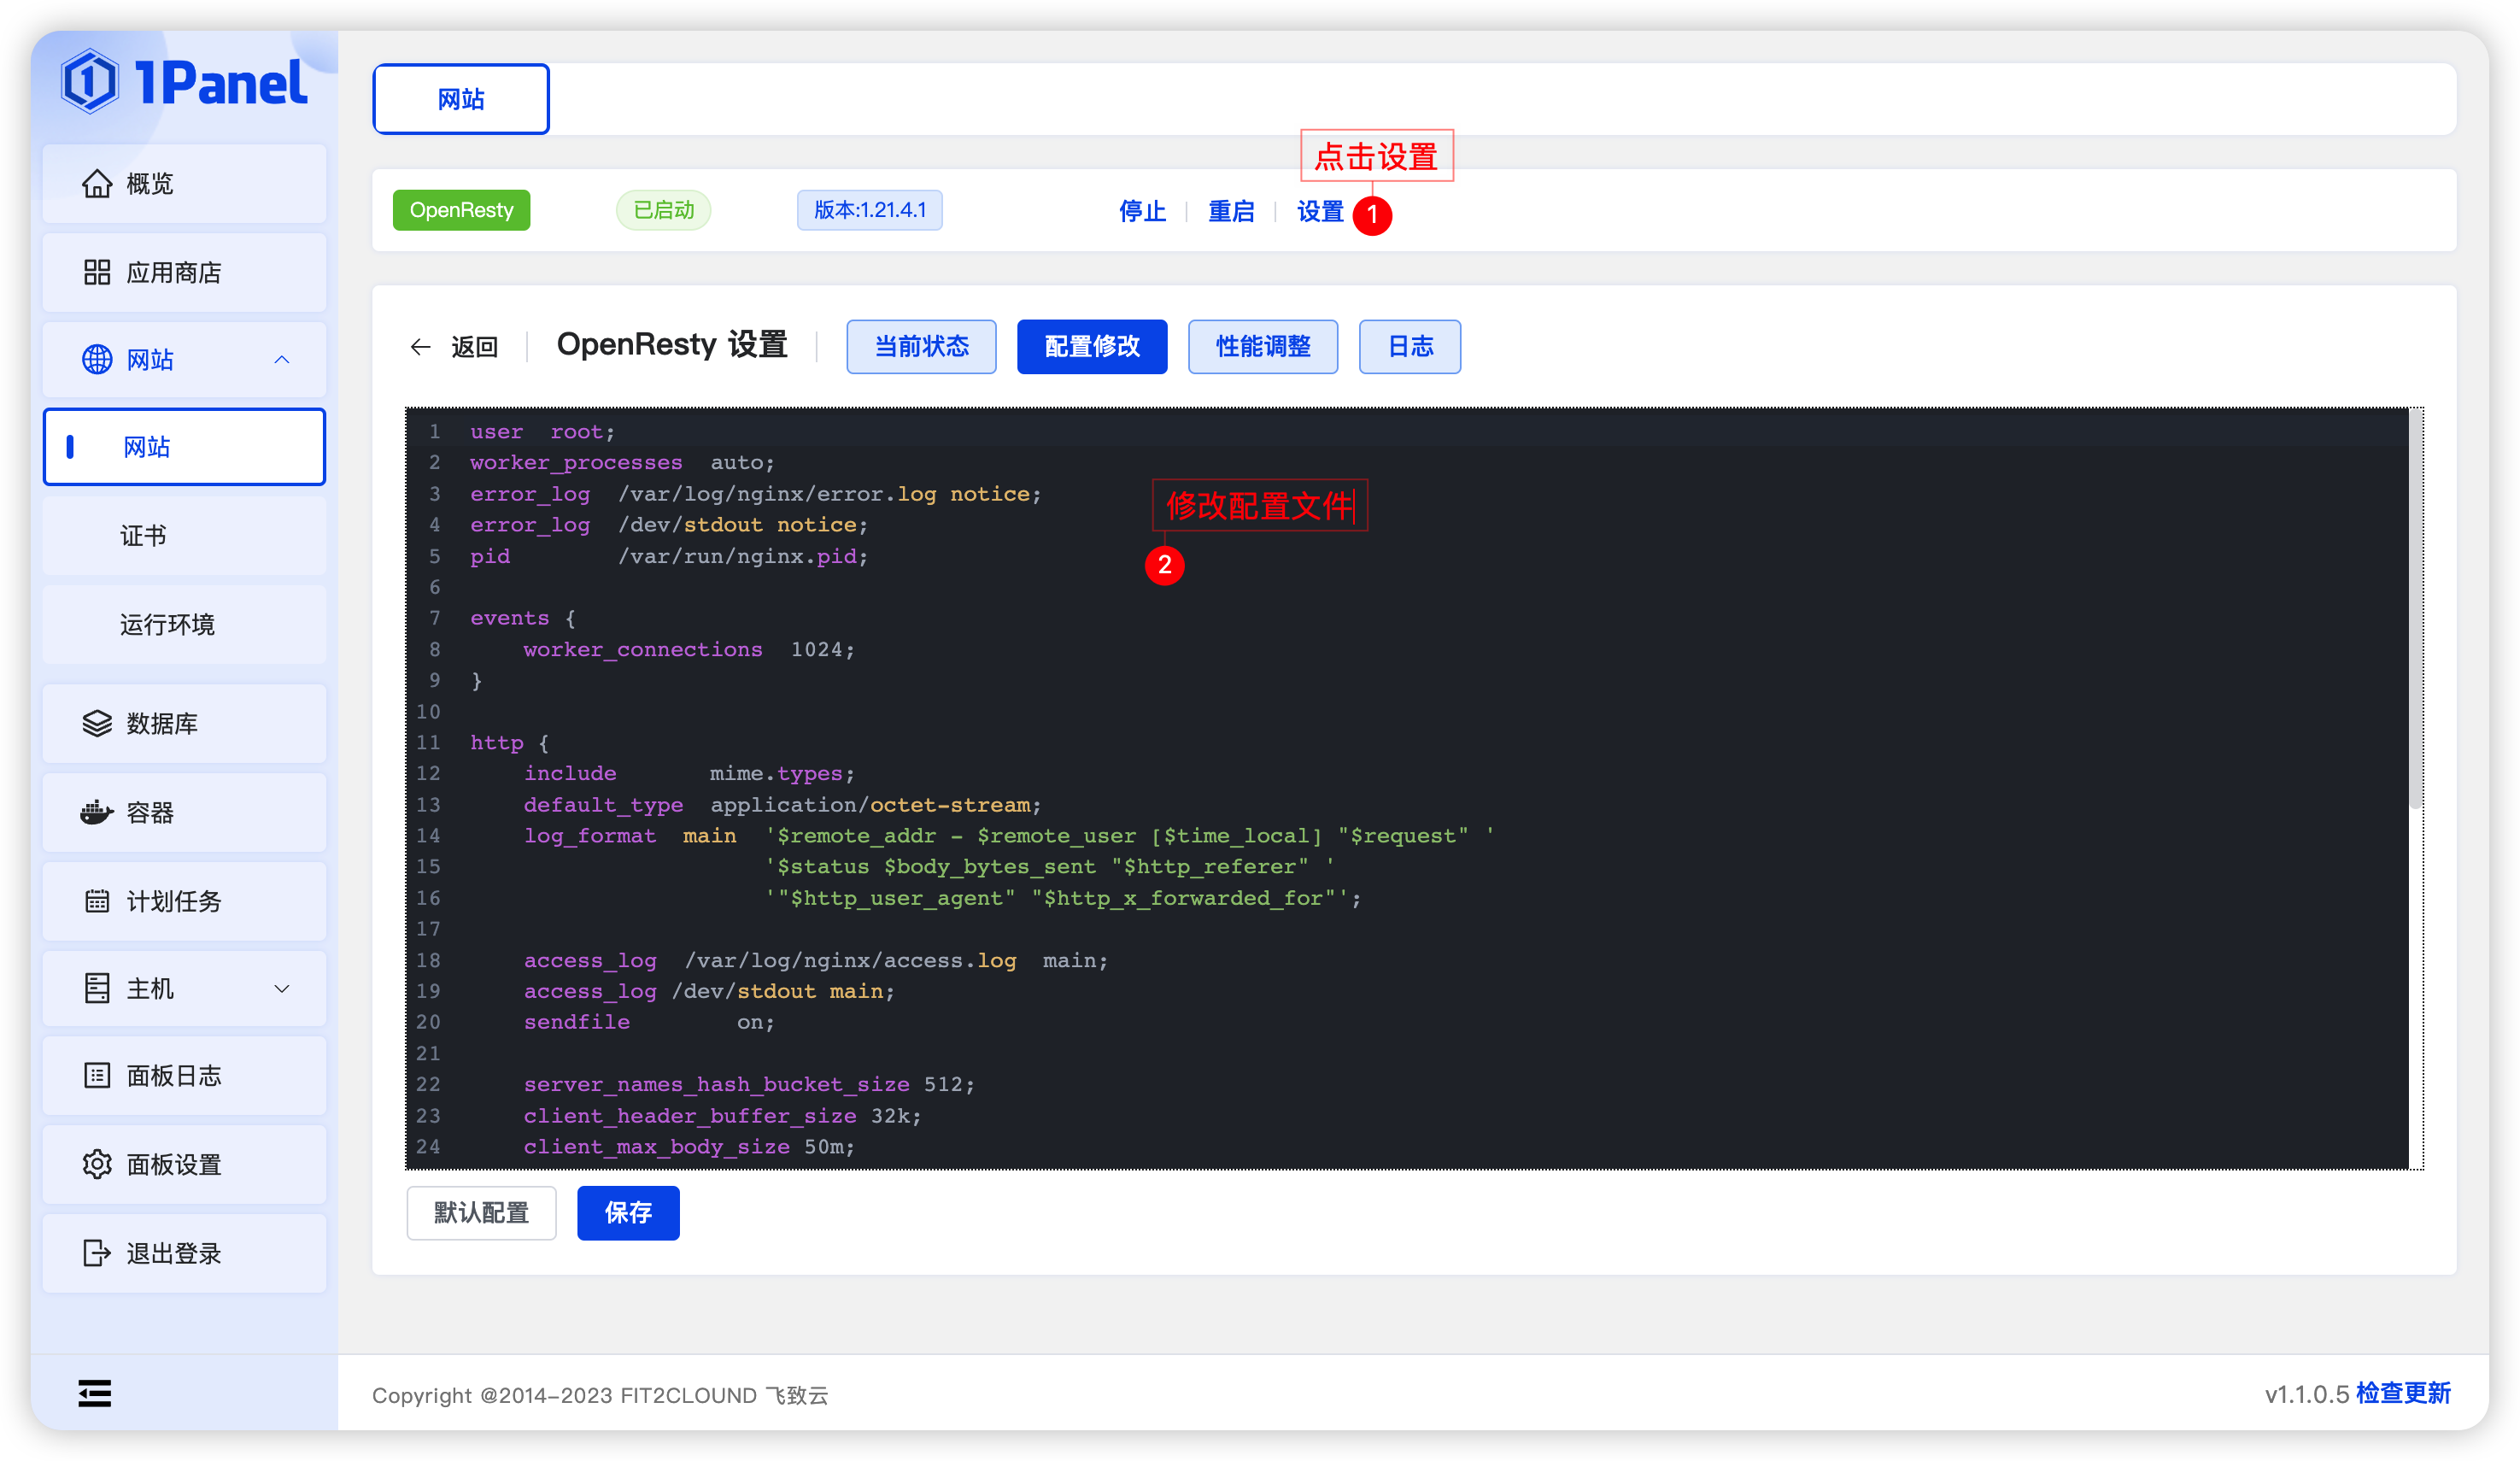Restore the 默认配置 default configuration

coord(481,1212)
